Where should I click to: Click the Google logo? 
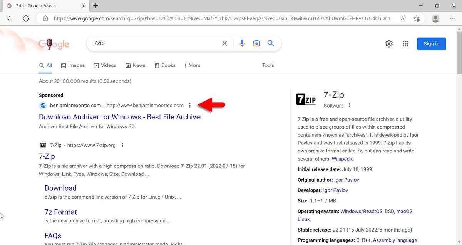(x=54, y=44)
